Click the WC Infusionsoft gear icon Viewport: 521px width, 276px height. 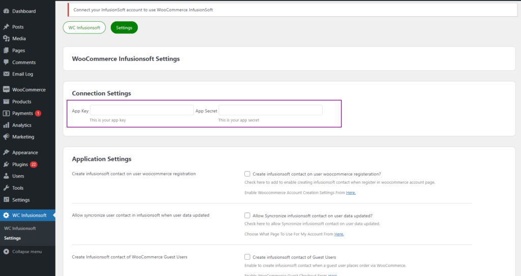coord(6,215)
